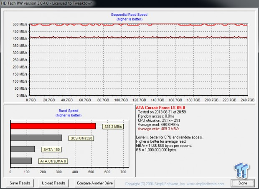Select the SCSI Ultra320 label

pos(81,138)
